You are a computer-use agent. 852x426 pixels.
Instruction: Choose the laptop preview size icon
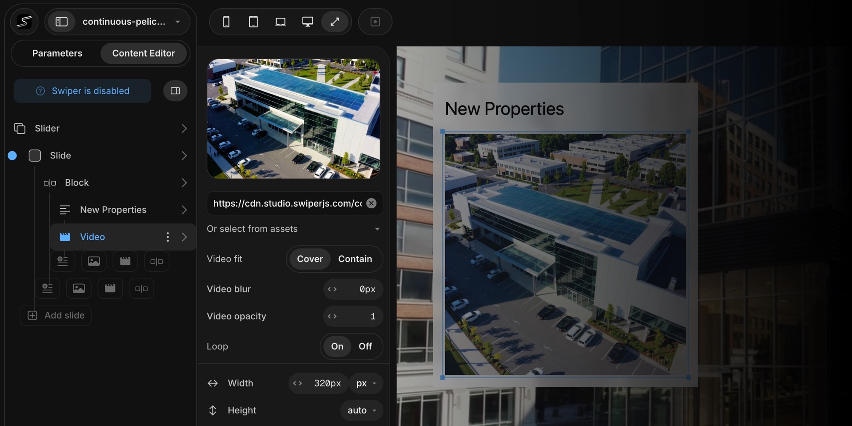(280, 22)
